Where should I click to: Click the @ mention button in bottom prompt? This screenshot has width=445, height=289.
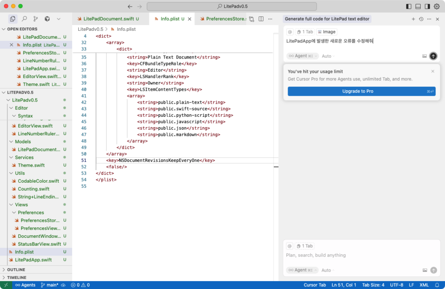tap(289, 246)
